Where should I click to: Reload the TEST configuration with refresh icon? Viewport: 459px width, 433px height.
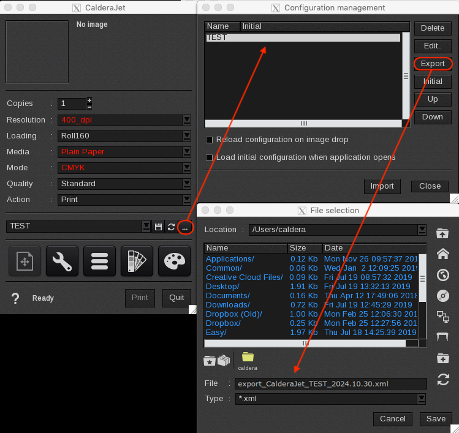pyautogui.click(x=171, y=227)
